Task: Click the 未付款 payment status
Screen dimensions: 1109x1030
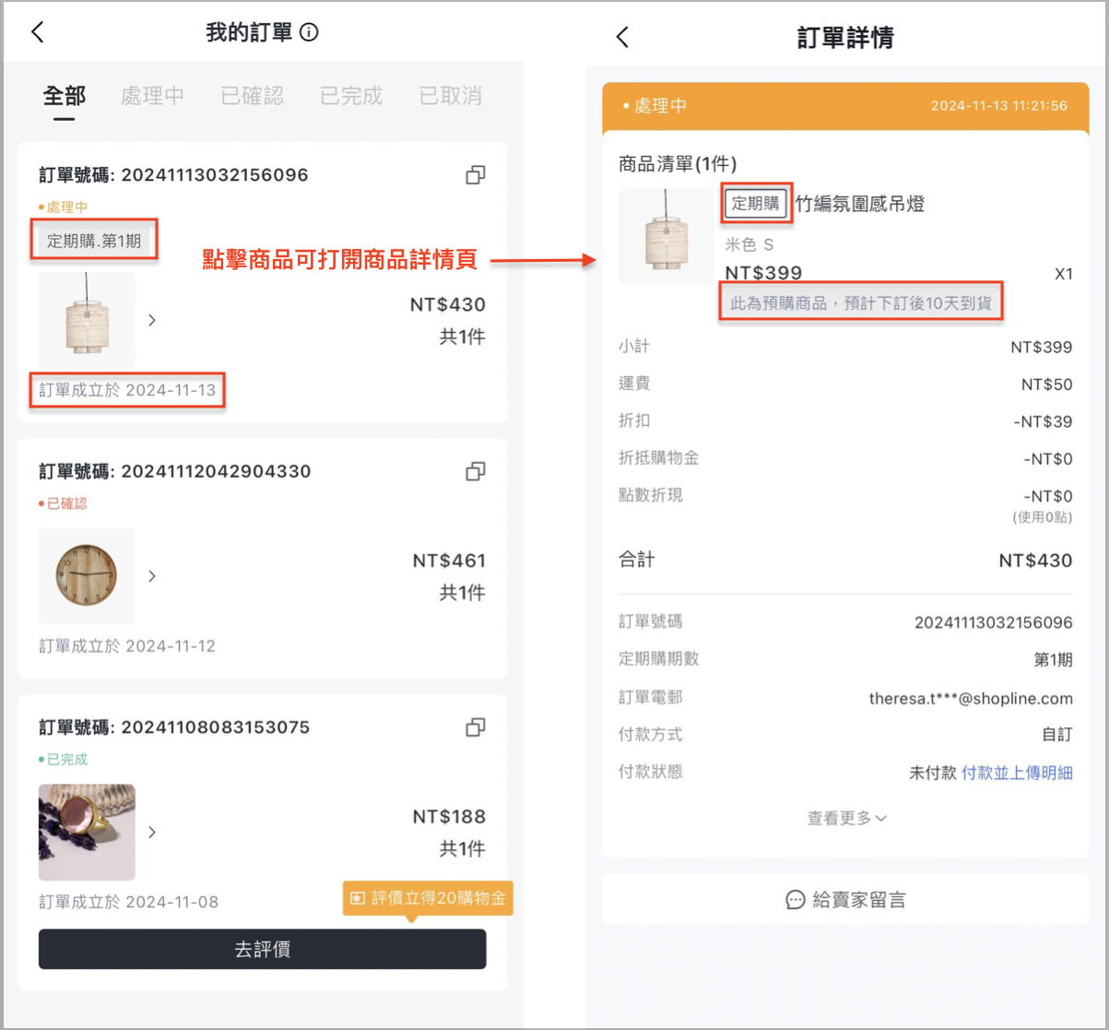Action: (x=933, y=773)
